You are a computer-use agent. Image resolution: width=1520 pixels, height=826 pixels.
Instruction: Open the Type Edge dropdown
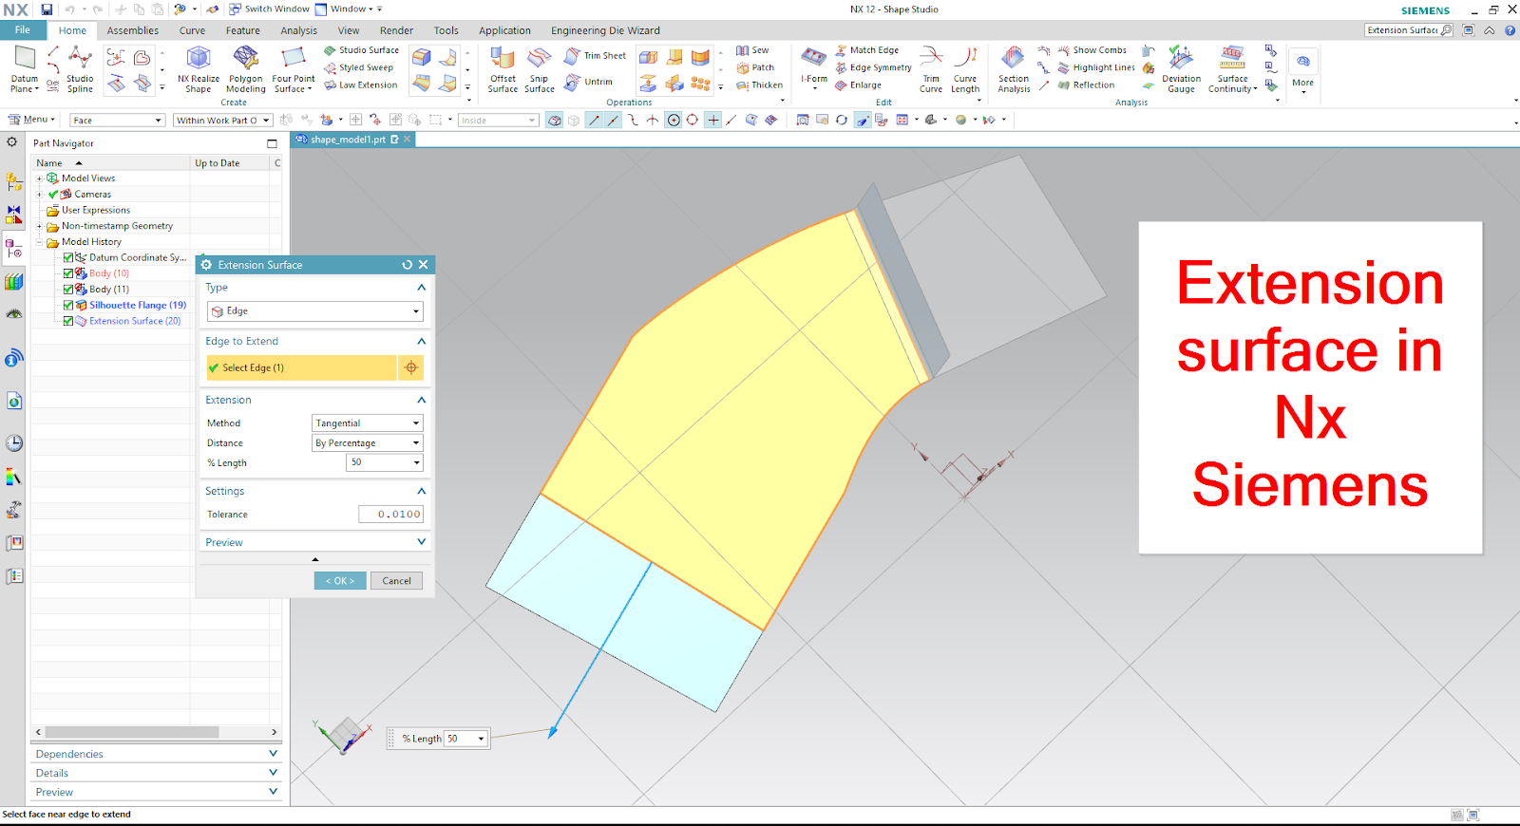click(x=314, y=311)
